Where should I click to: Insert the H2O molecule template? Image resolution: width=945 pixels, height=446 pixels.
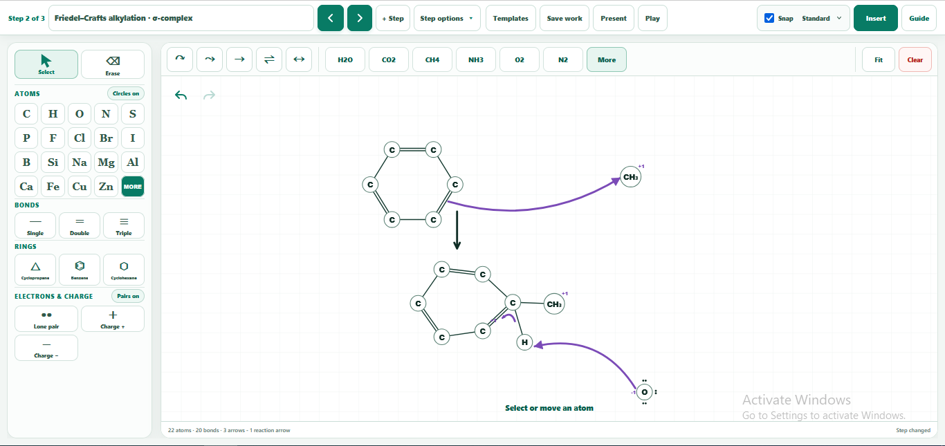[345, 59]
